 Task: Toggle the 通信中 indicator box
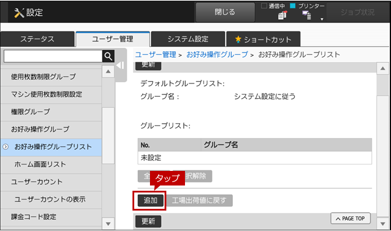click(x=264, y=6)
